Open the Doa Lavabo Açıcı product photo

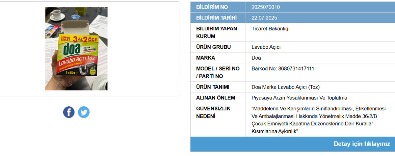pyautogui.click(x=76, y=49)
